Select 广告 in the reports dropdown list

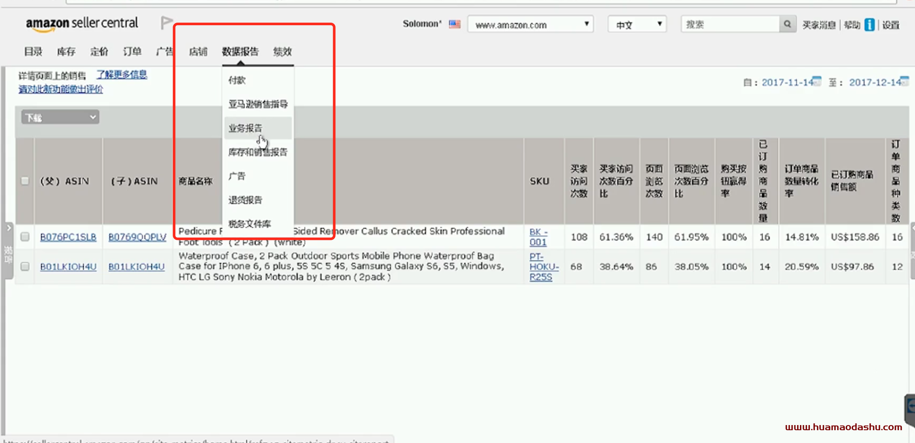click(237, 176)
